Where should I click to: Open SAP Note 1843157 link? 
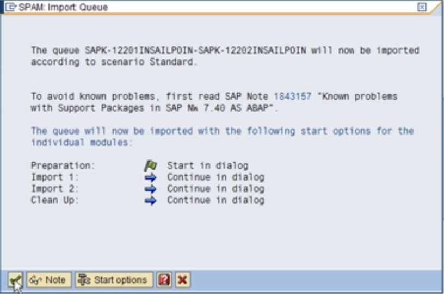coord(292,97)
